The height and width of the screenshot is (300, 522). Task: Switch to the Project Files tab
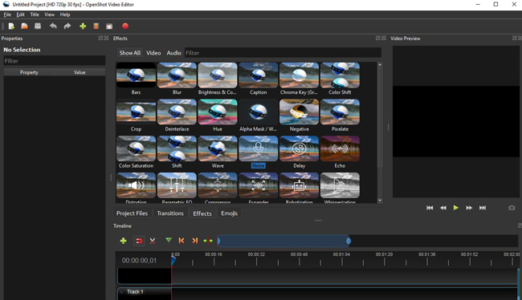(132, 213)
